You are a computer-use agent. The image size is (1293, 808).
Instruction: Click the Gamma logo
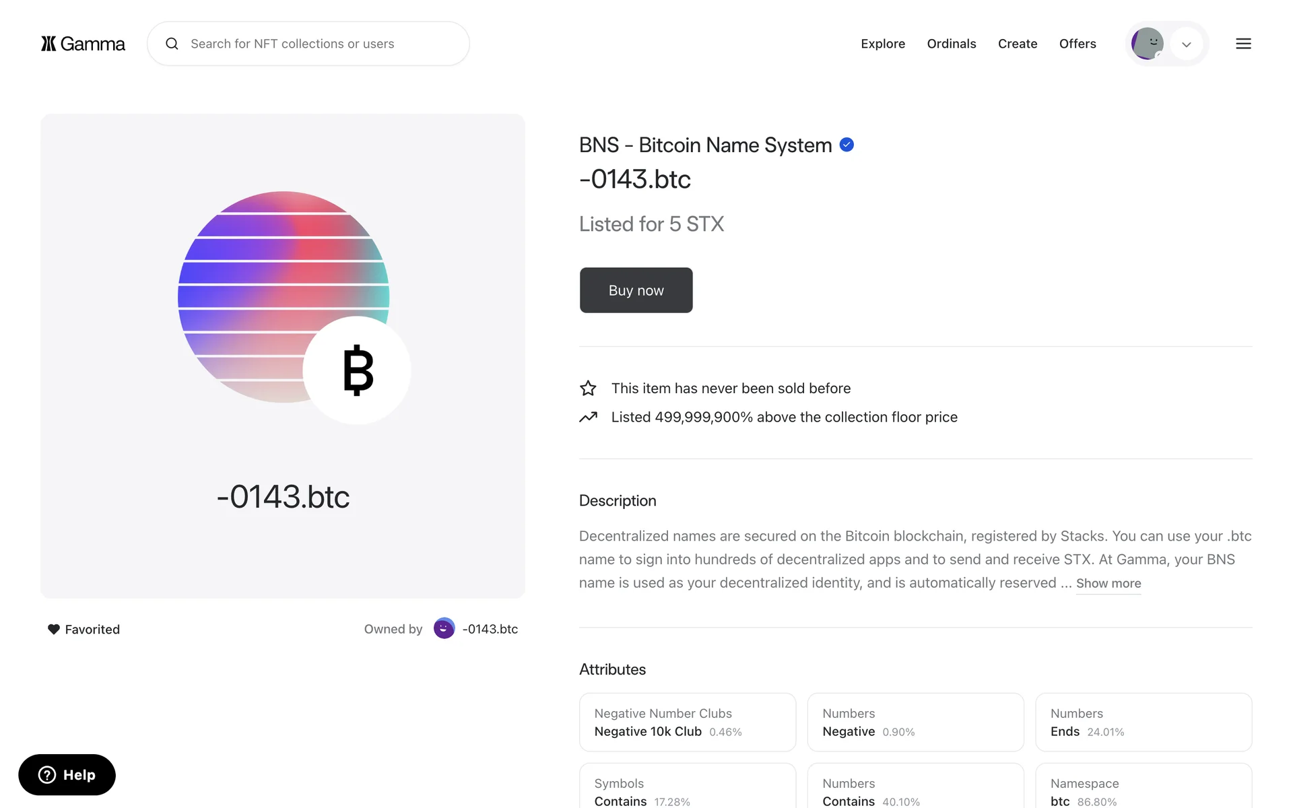point(83,44)
